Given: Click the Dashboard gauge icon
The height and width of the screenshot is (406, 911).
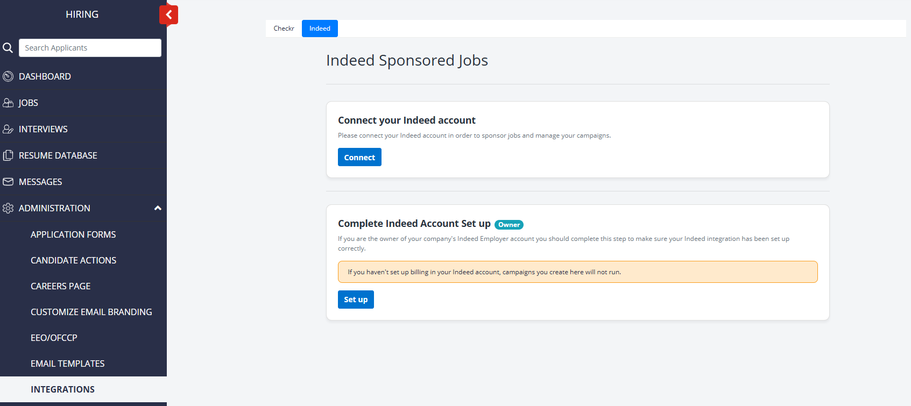Looking at the screenshot, I should (x=8, y=76).
